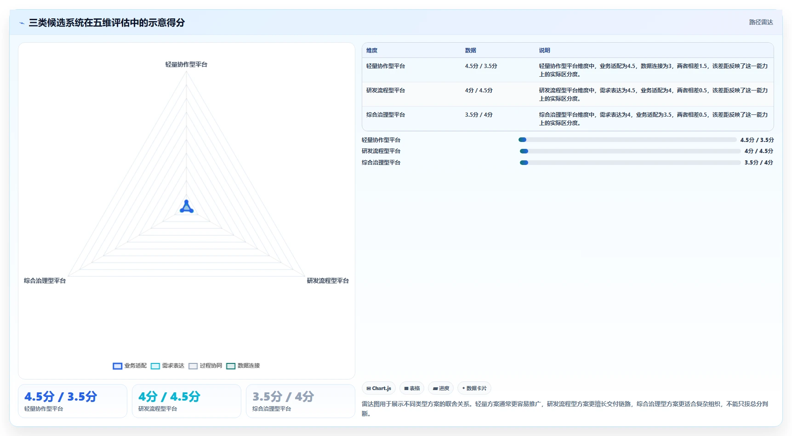
Task: Select the 综合治理型平台 table row name
Action: pos(386,115)
